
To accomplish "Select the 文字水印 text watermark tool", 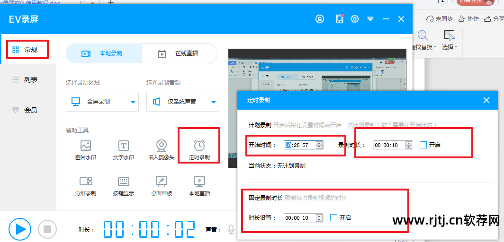I will click(124, 150).
